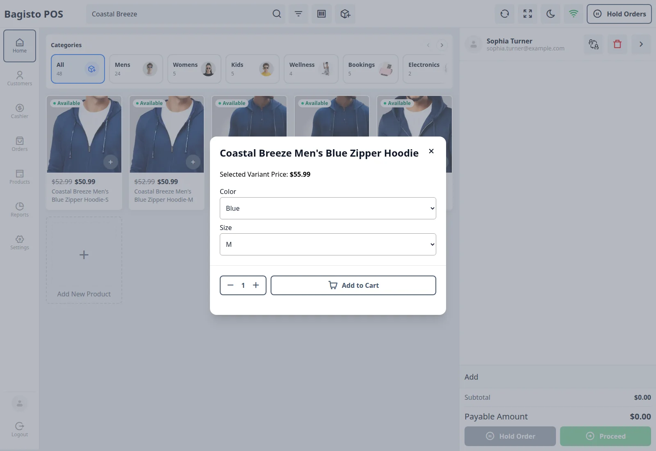Select the All category tab
Viewport: 656px width, 451px height.
pos(78,69)
